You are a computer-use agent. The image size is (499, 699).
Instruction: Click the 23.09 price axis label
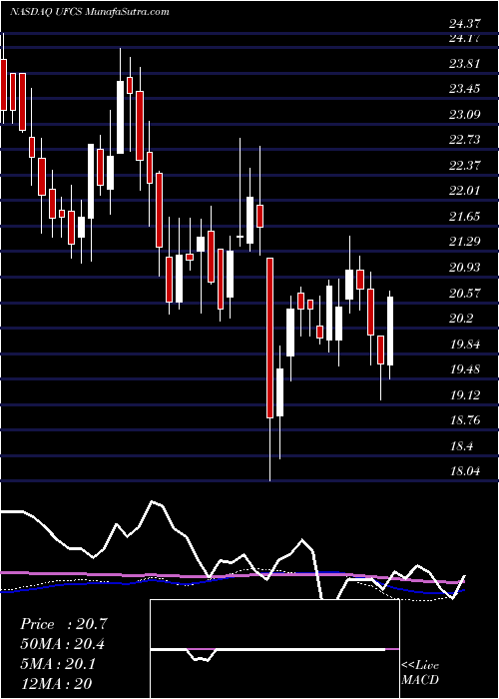[x=464, y=115]
